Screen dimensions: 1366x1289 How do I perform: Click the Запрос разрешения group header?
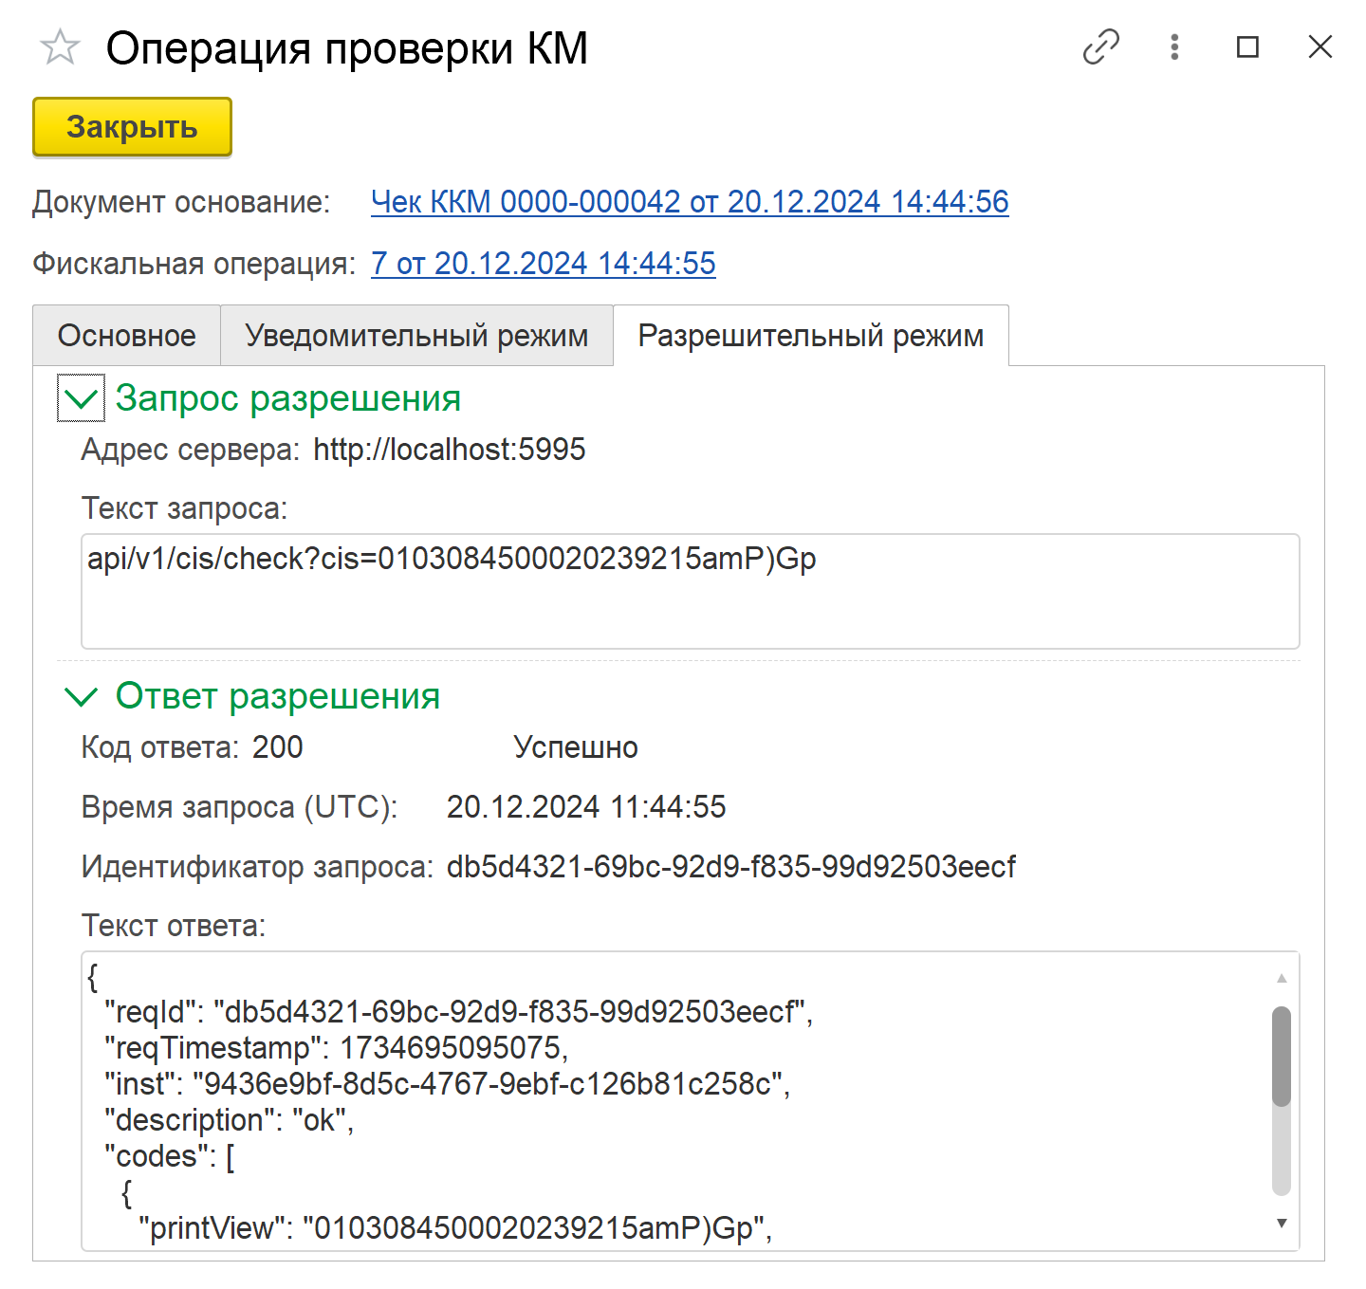pyautogui.click(x=287, y=398)
